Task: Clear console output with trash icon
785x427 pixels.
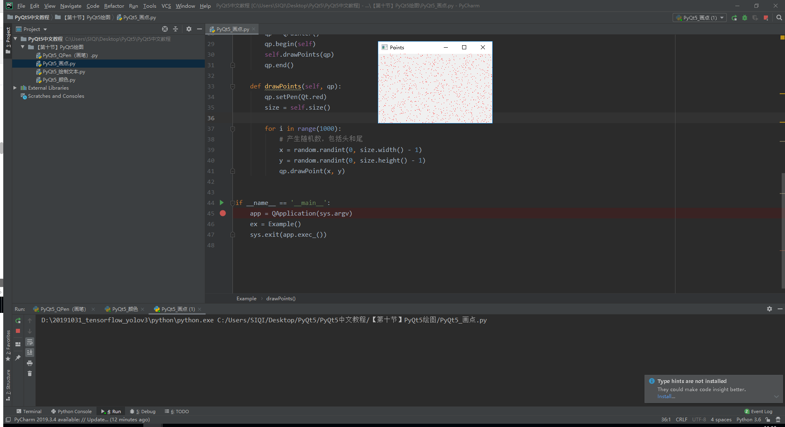Action: [x=30, y=373]
